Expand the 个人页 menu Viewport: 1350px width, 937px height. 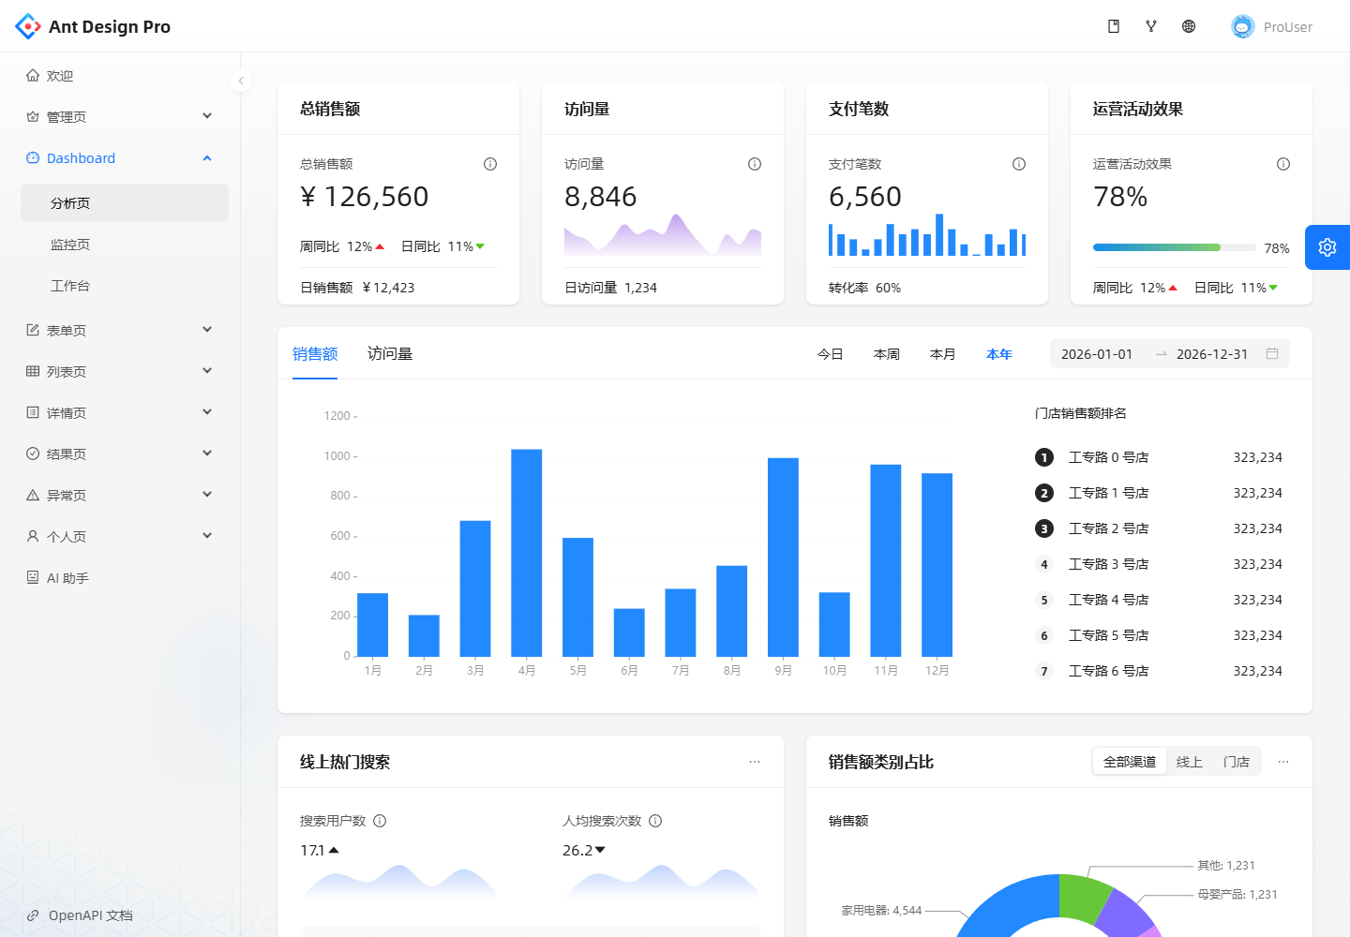tap(124, 536)
